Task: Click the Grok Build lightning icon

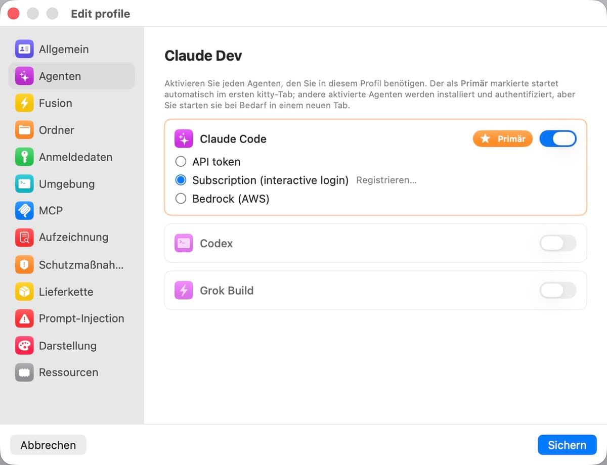Action: [x=184, y=291]
